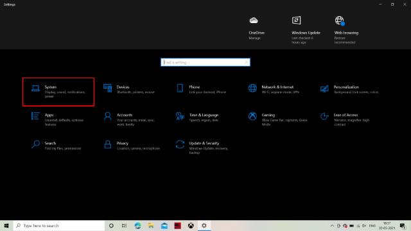Launch Microsoft Edge from the taskbar
411x231 pixels.
coord(137,225)
